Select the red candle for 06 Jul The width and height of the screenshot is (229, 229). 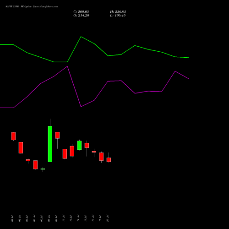click(35, 165)
